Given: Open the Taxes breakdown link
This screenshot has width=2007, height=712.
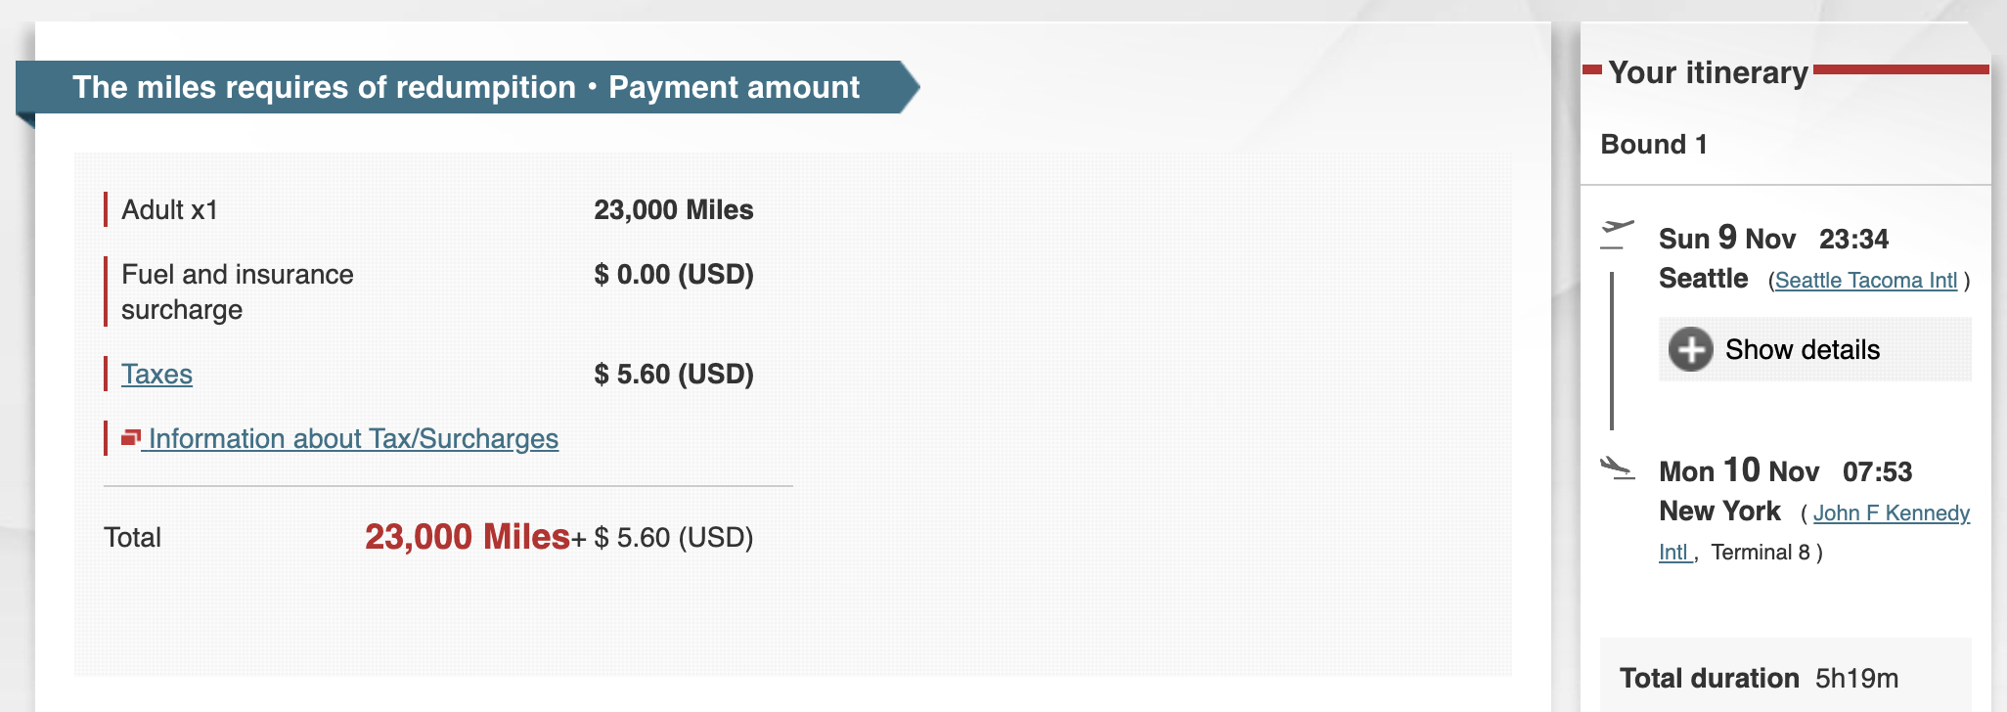Looking at the screenshot, I should 156,375.
